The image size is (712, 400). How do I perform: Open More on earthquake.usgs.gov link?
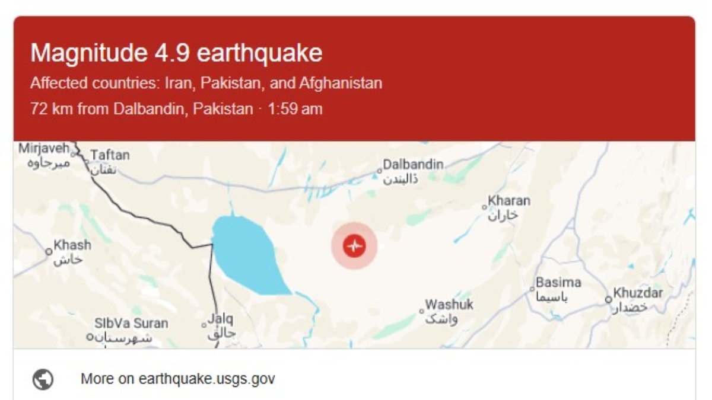pos(177,379)
